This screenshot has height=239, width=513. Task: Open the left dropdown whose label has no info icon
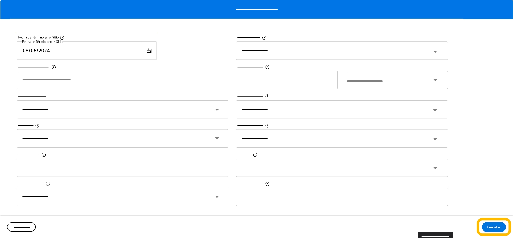click(x=122, y=110)
